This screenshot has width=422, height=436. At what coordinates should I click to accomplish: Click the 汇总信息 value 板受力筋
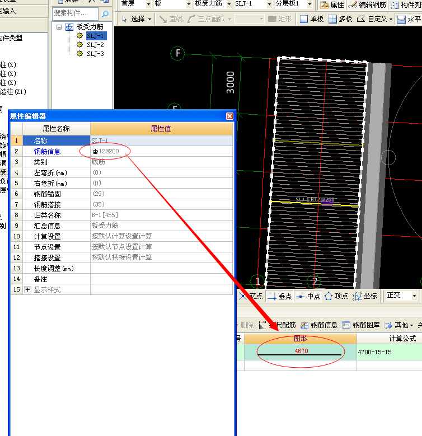(x=161, y=226)
